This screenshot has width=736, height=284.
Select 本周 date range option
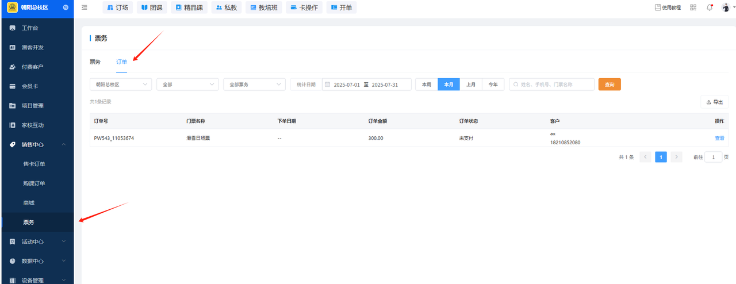pos(427,85)
